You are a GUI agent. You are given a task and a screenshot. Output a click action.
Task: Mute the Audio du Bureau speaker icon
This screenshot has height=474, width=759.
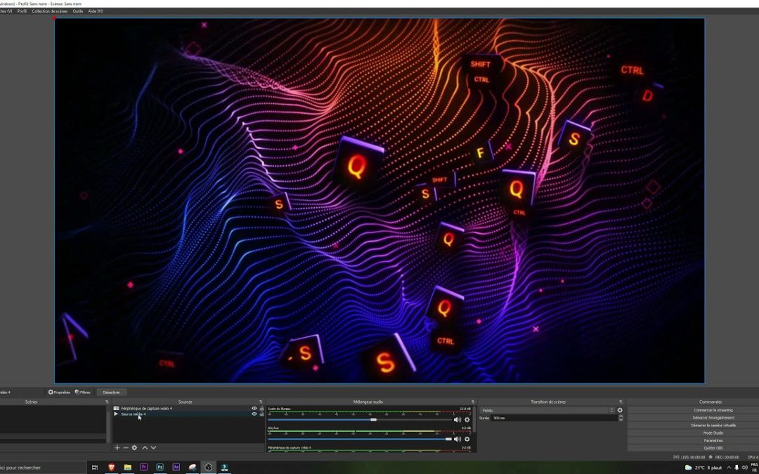(x=457, y=419)
